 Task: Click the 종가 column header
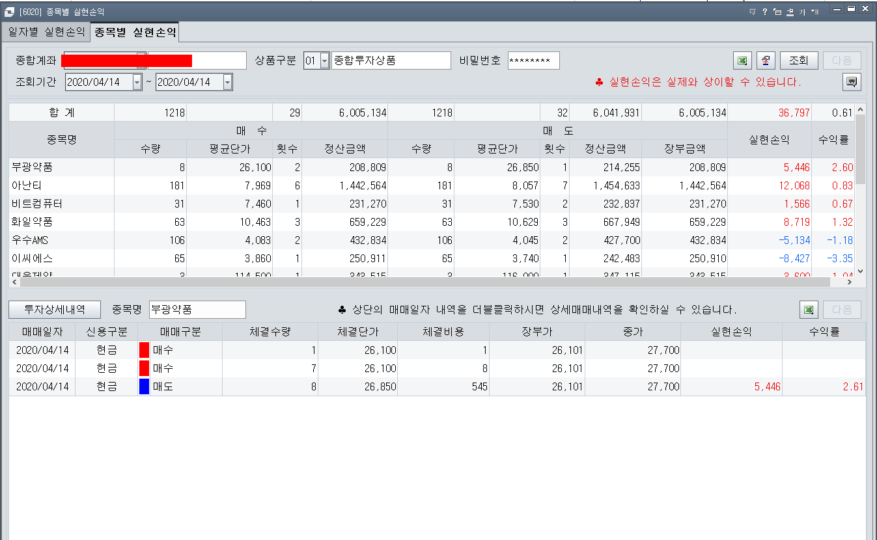(x=633, y=332)
